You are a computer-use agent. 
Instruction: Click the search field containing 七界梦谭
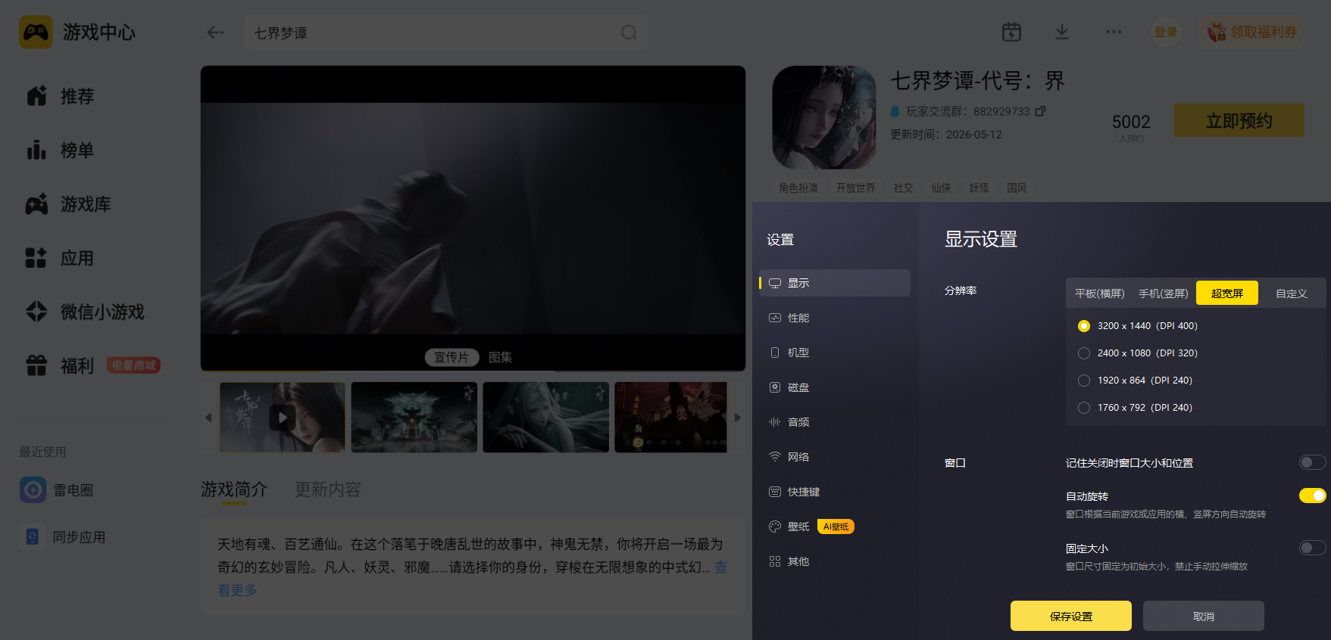pos(445,33)
